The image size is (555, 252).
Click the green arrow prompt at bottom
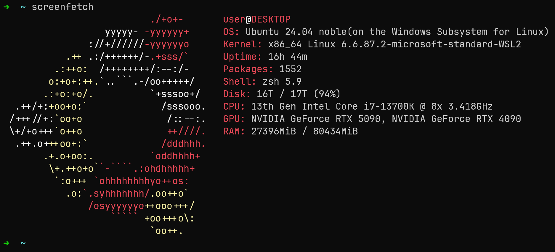click(6, 243)
